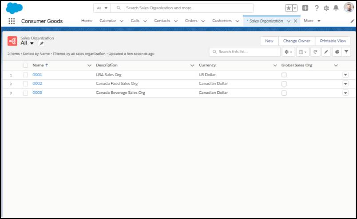357x219 pixels.
Task: Expand the Calls tab chevron
Action: pos(145,21)
